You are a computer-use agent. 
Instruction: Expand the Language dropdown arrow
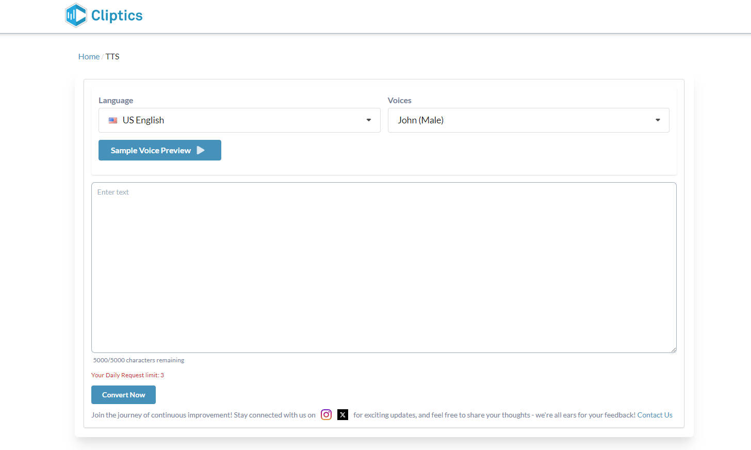point(368,120)
